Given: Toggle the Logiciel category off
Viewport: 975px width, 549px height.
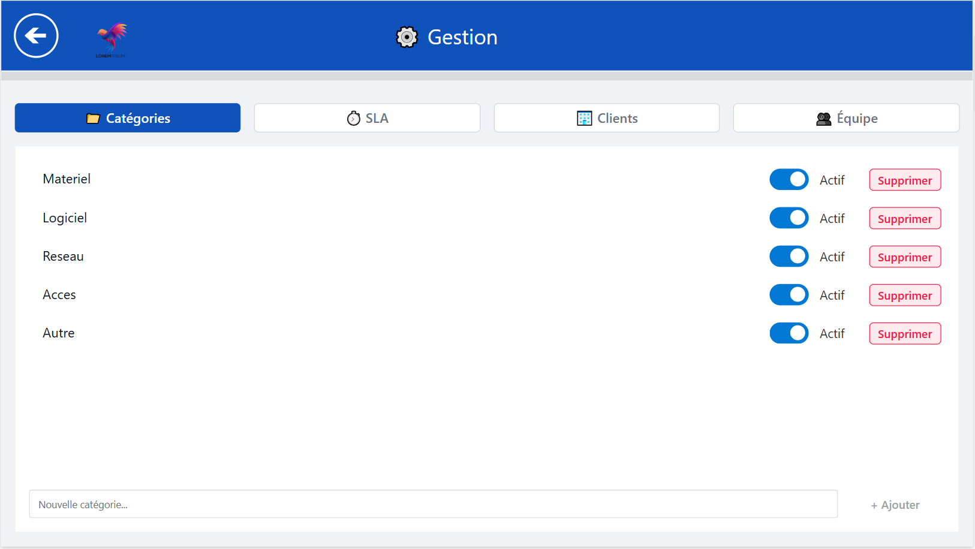Looking at the screenshot, I should [x=789, y=218].
